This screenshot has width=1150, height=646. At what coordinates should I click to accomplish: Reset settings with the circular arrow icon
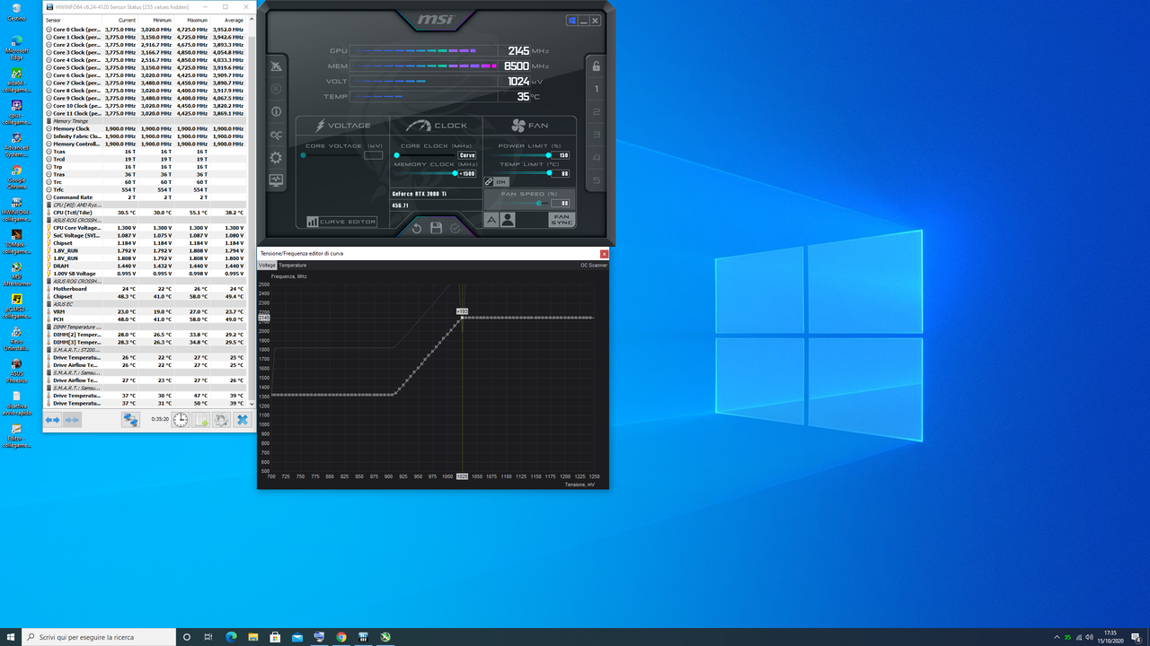pos(417,228)
